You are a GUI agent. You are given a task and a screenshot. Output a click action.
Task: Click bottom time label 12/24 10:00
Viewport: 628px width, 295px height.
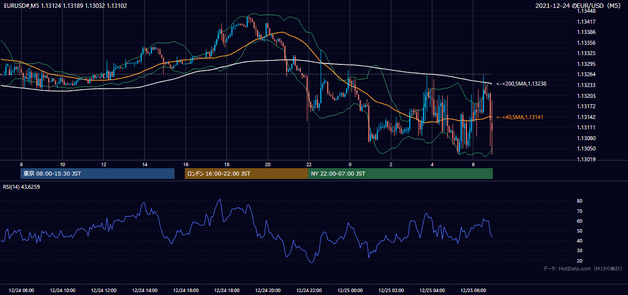tap(62, 290)
